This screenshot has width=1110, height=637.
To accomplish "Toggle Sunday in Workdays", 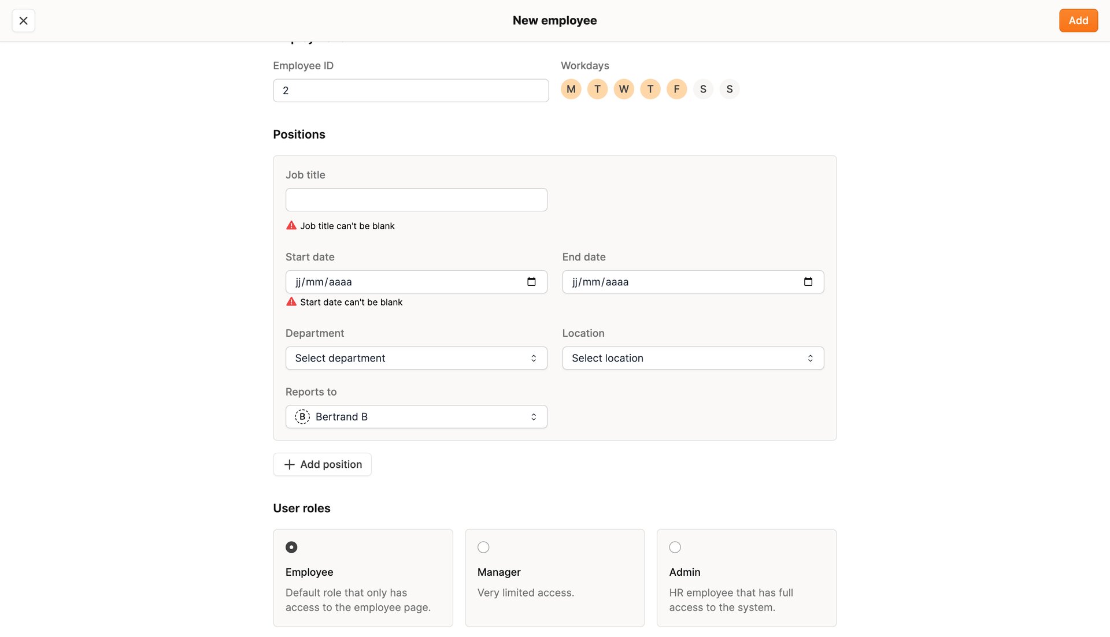I will [x=729, y=89].
